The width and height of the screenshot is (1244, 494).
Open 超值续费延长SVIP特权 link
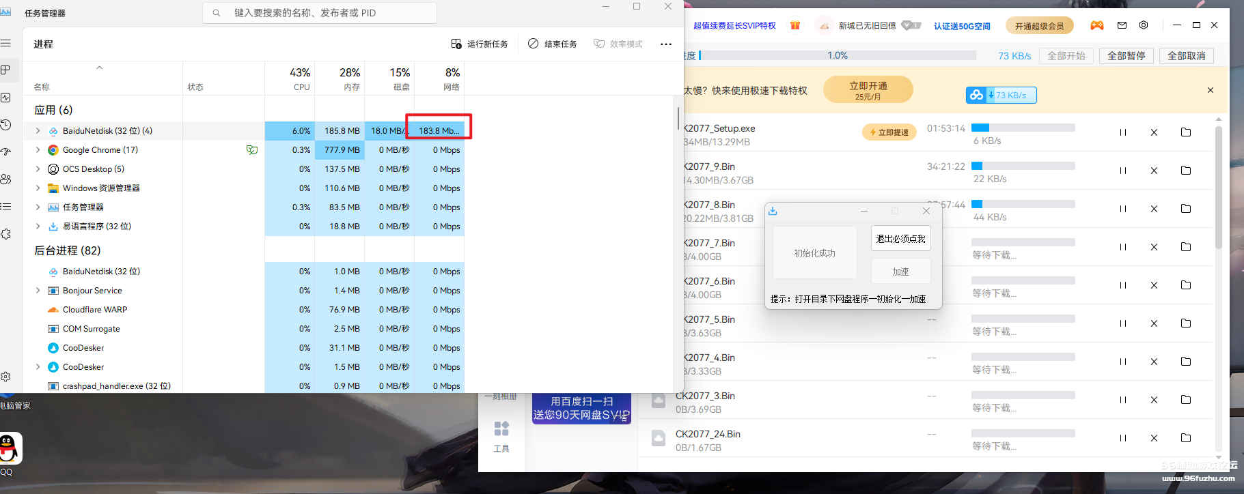[734, 26]
